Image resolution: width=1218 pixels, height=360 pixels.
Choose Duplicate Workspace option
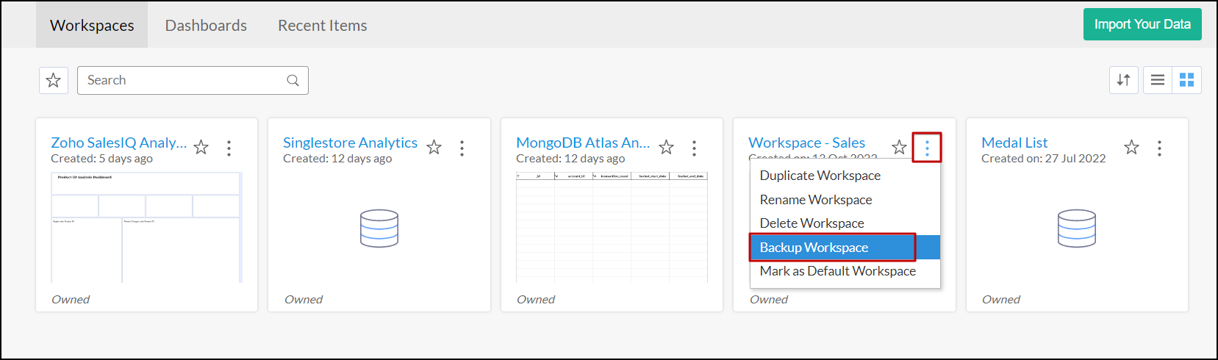(x=820, y=176)
